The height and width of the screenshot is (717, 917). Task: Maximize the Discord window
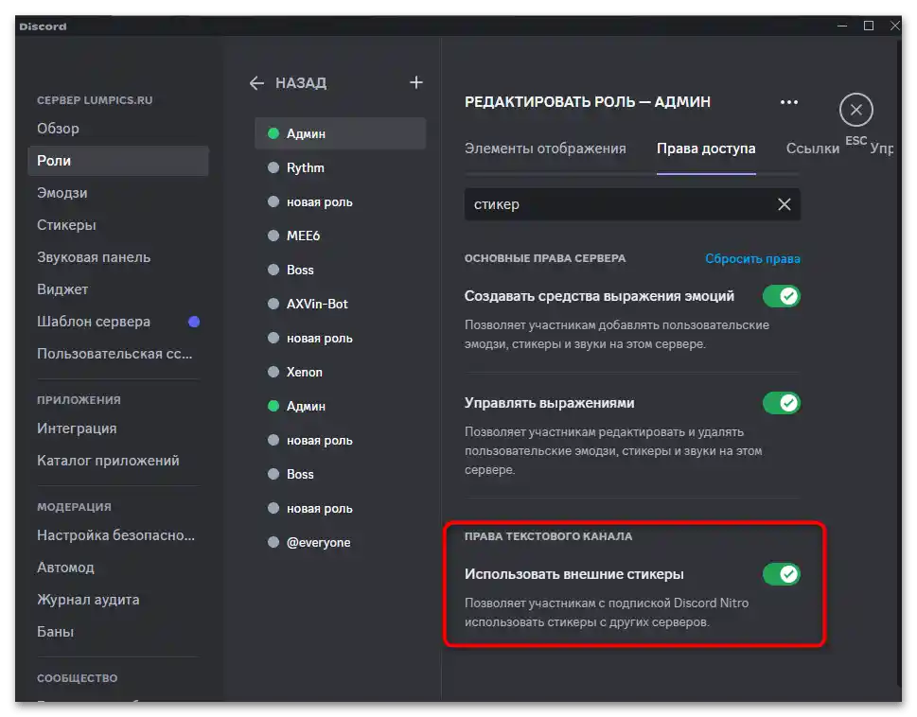[x=869, y=26]
